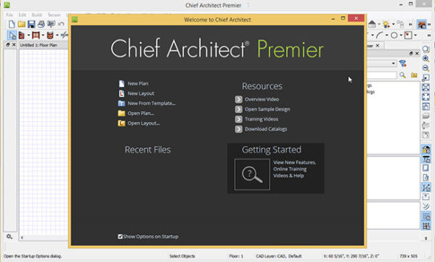Select the circle drawing tool

tap(394, 36)
